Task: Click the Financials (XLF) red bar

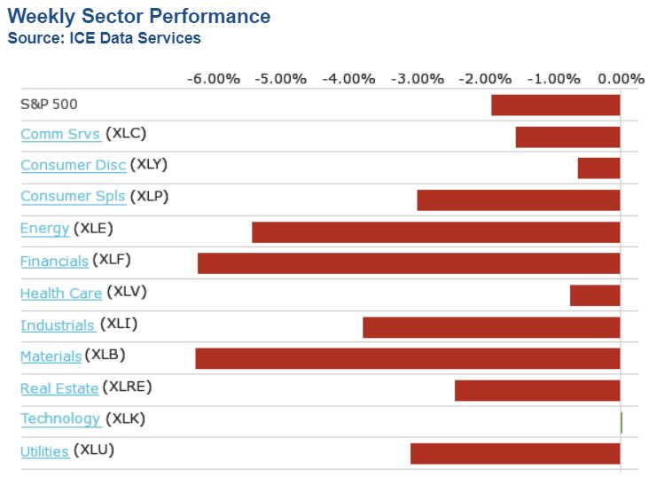Action: [408, 263]
